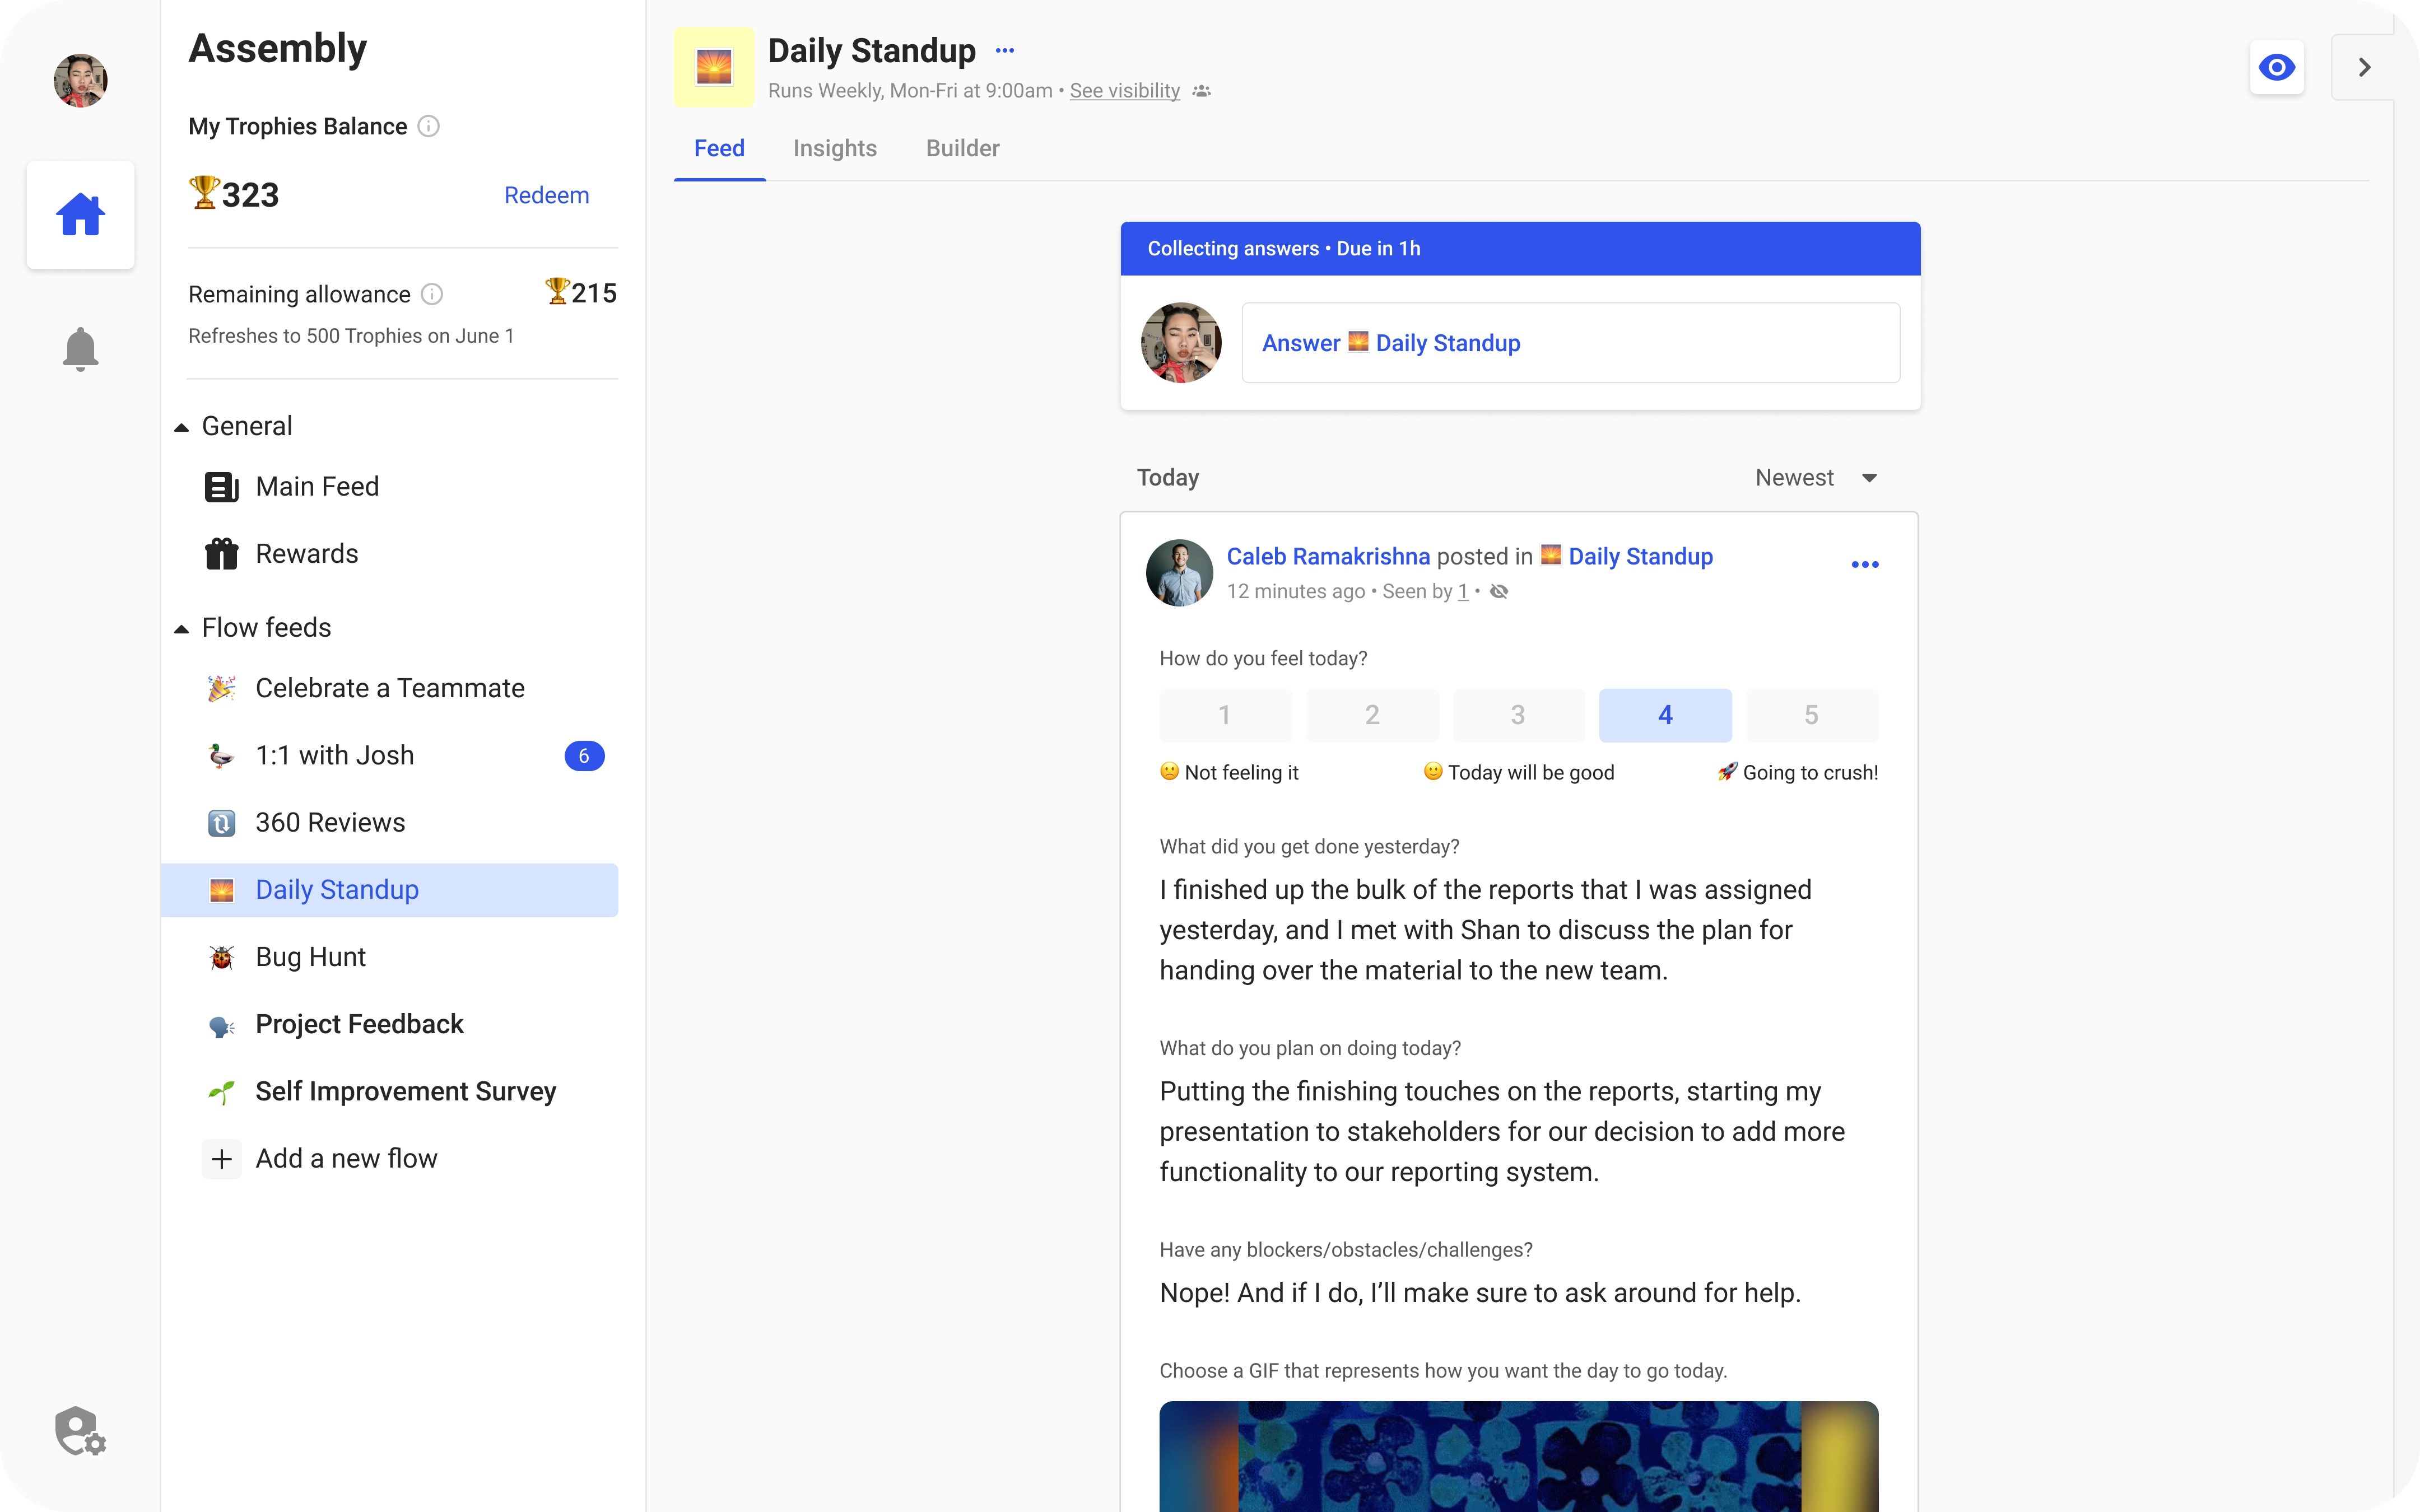The image size is (2420, 1512).
Task: Select mood rating 4 on standup
Action: tap(1664, 714)
